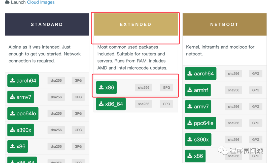Download Standard aarch64 image

tap(23, 81)
